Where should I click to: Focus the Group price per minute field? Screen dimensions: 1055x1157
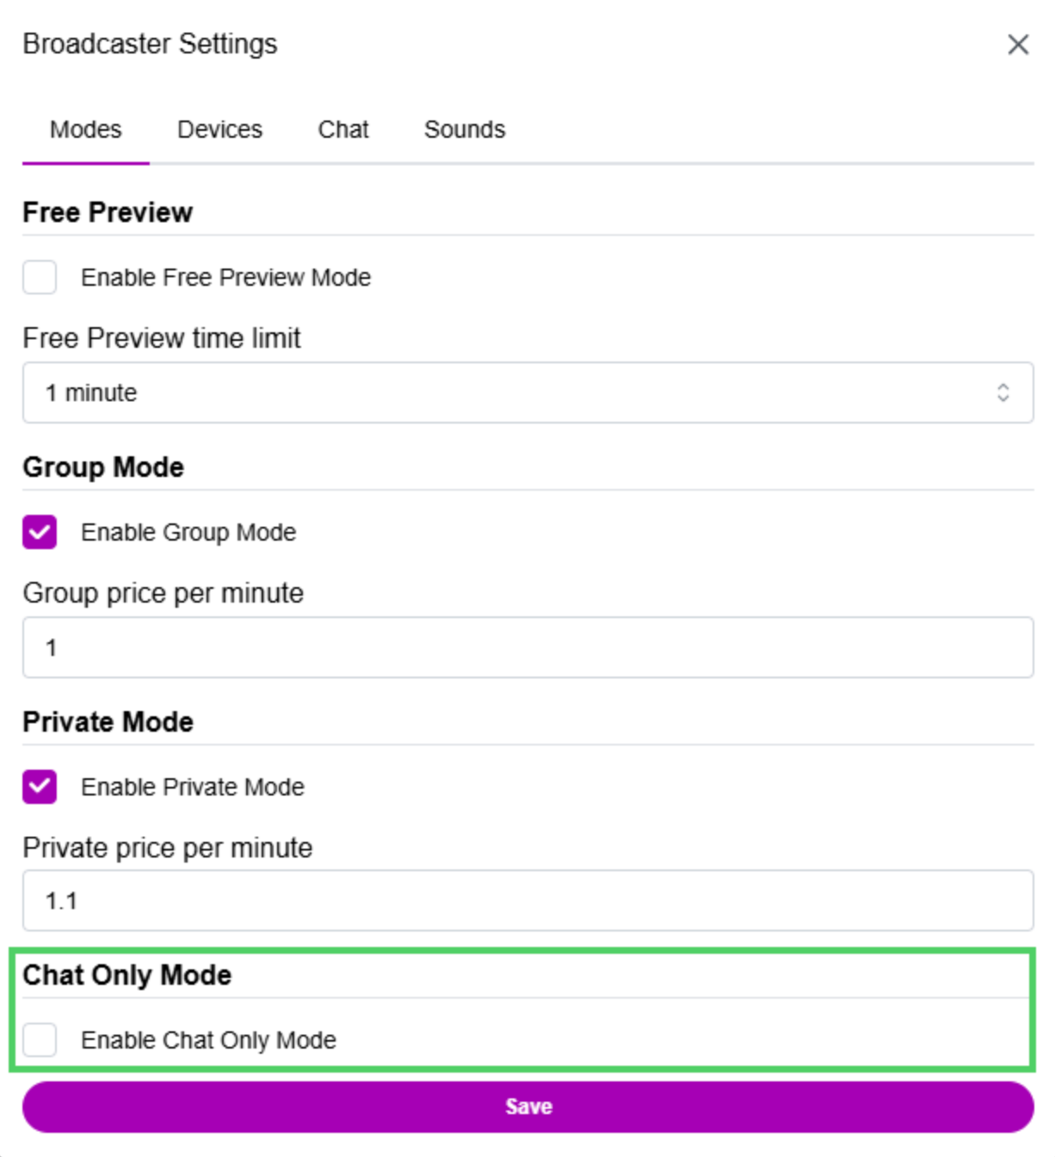[x=527, y=647]
